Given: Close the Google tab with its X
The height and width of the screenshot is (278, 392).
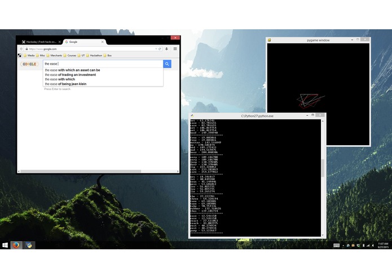Looking at the screenshot, I should point(103,42).
